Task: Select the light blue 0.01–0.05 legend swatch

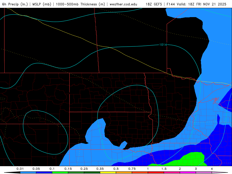Action: point(28,173)
